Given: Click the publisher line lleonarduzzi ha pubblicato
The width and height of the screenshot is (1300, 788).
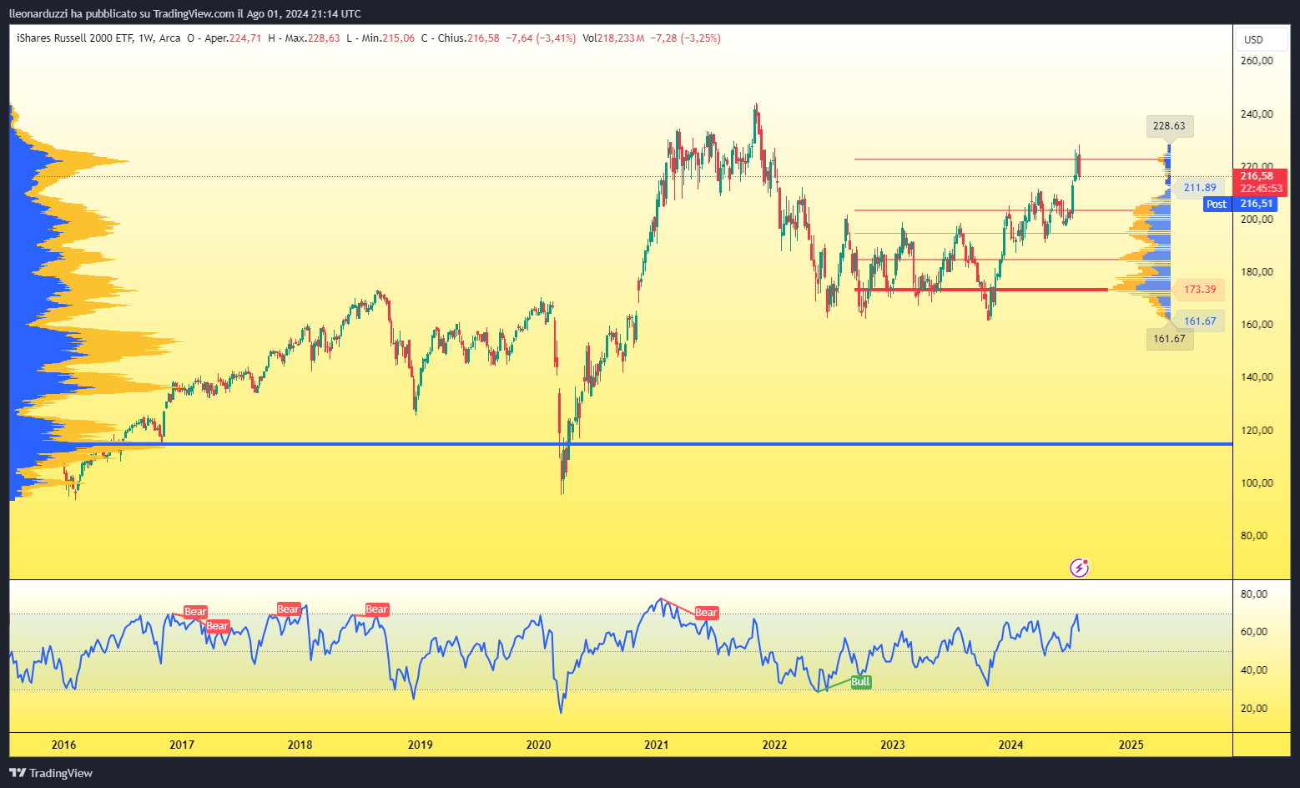Looking at the screenshot, I should (185, 13).
